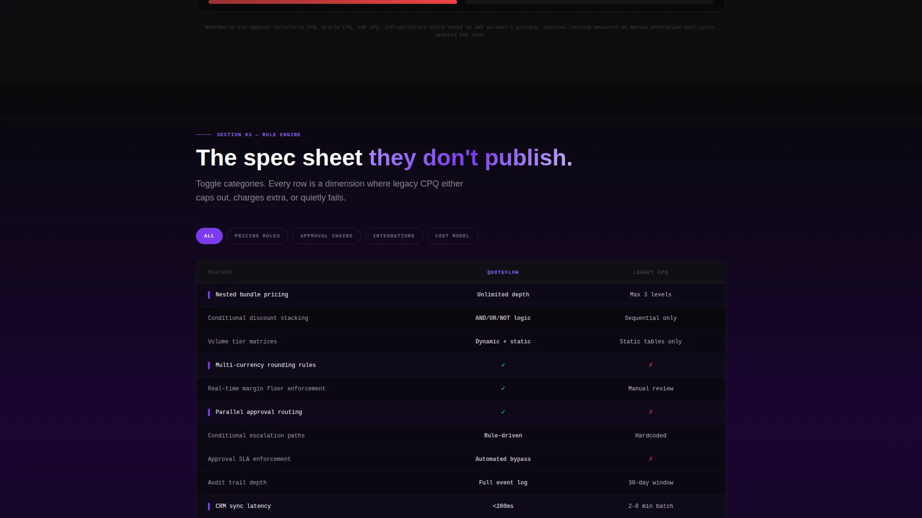Click the AND/OR/NOT logic value
This screenshot has width=922, height=518.
pos(503,318)
